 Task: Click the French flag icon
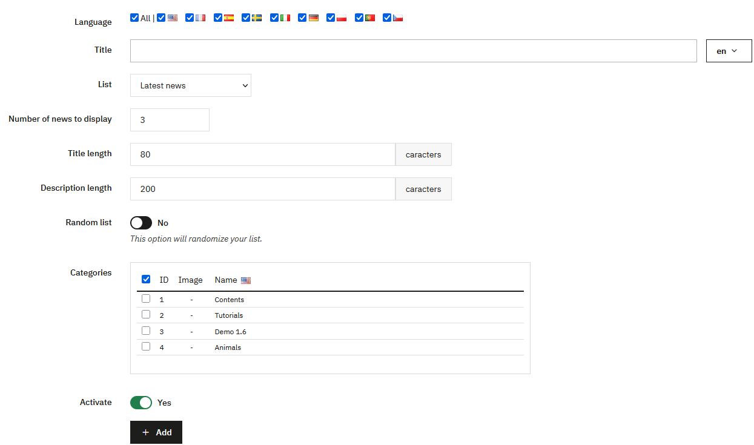[x=200, y=18]
